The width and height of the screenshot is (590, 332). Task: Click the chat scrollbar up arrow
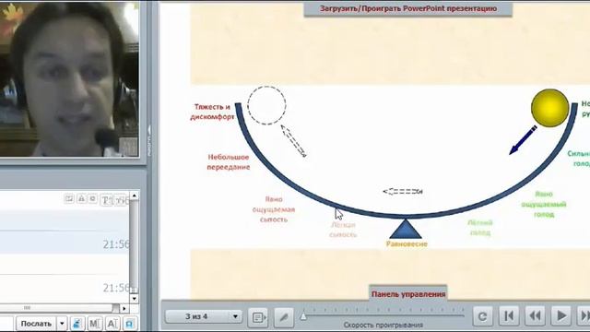[135, 196]
